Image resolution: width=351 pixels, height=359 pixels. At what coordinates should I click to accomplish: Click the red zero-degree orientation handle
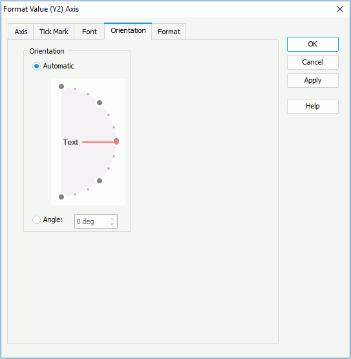116,141
